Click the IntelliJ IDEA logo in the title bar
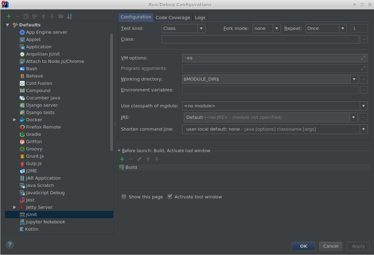 (x=5, y=5)
